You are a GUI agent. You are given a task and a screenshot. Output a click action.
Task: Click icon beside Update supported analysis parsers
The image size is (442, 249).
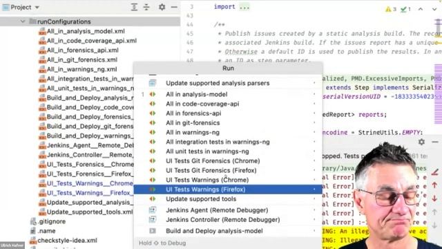pos(153,83)
